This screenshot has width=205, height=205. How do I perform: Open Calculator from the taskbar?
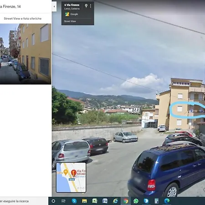tap(156, 201)
